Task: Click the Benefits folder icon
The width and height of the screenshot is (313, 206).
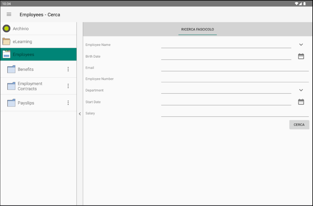Action: click(11, 69)
